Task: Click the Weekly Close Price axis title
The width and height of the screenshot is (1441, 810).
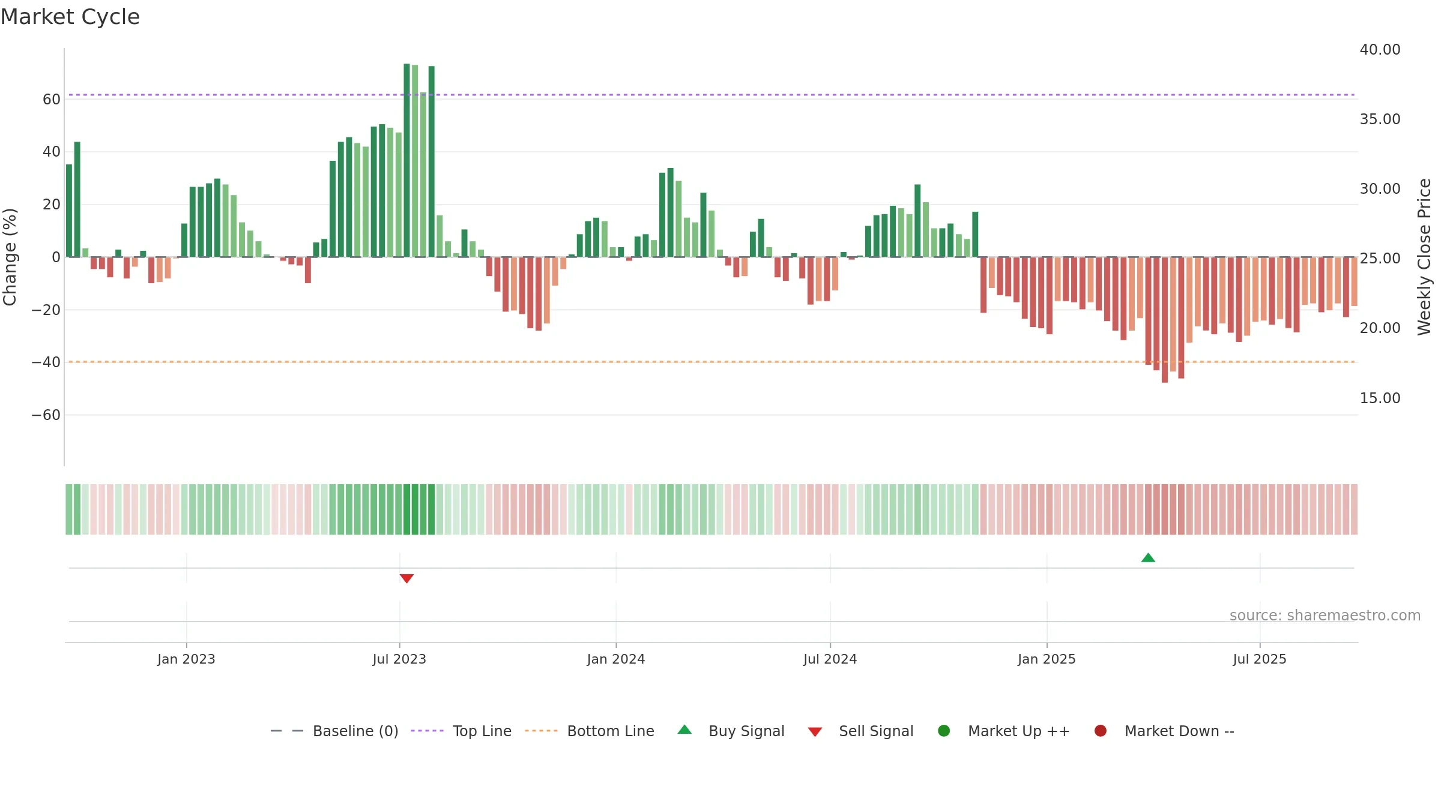Action: pyautogui.click(x=1424, y=257)
